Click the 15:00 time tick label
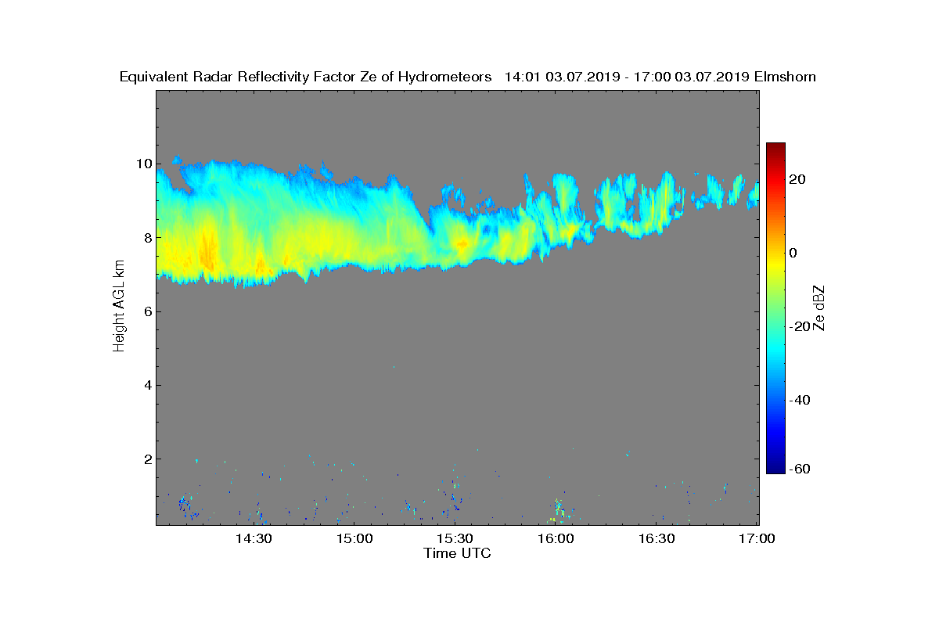 tap(354, 539)
